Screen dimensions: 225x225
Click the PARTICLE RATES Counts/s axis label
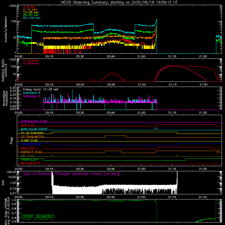click(x=4, y=70)
